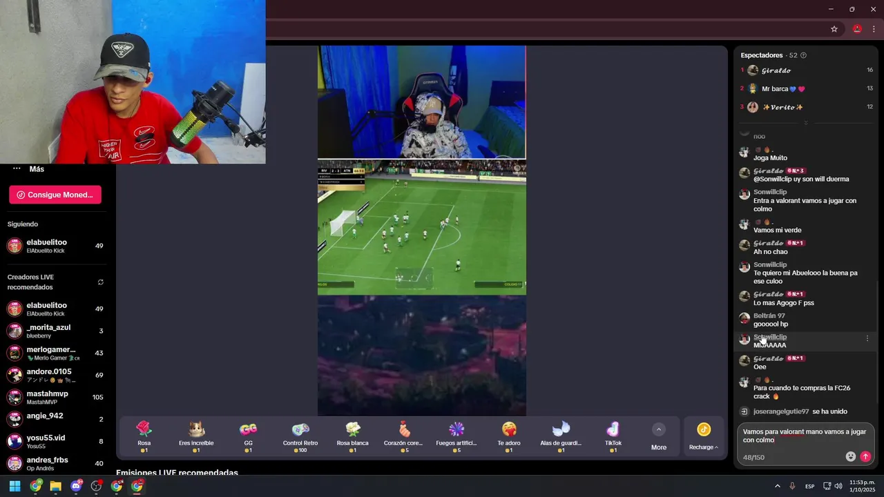Click microphone icon in system tray
The height and width of the screenshot is (497, 884).
792,486
